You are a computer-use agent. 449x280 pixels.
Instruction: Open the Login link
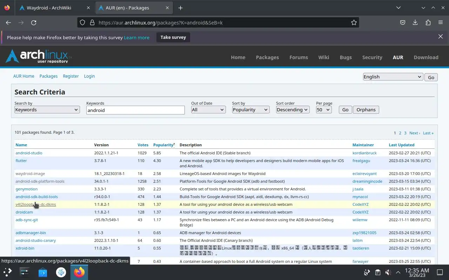[89, 76]
